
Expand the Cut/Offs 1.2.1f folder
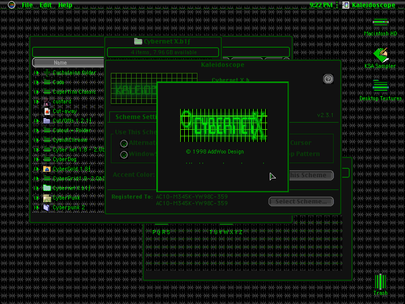(36, 121)
